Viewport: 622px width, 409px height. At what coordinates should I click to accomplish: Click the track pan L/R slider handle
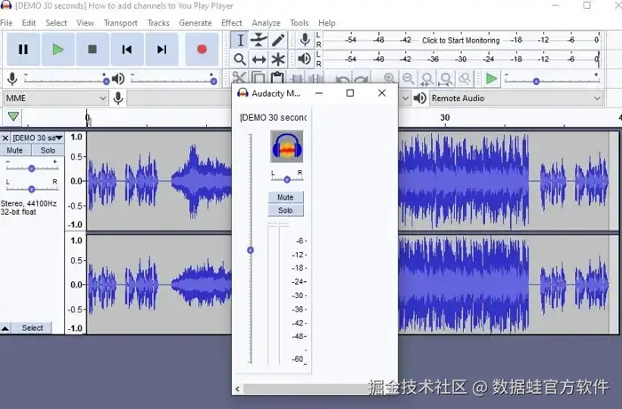(31, 189)
